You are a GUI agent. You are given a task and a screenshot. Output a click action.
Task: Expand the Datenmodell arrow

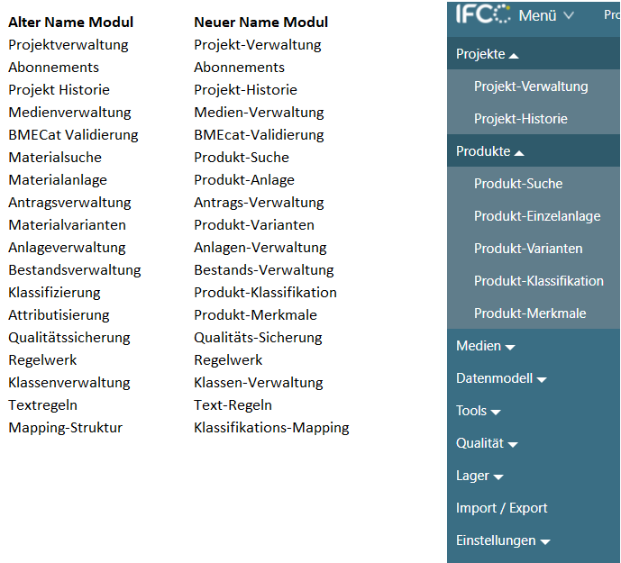[542, 380]
